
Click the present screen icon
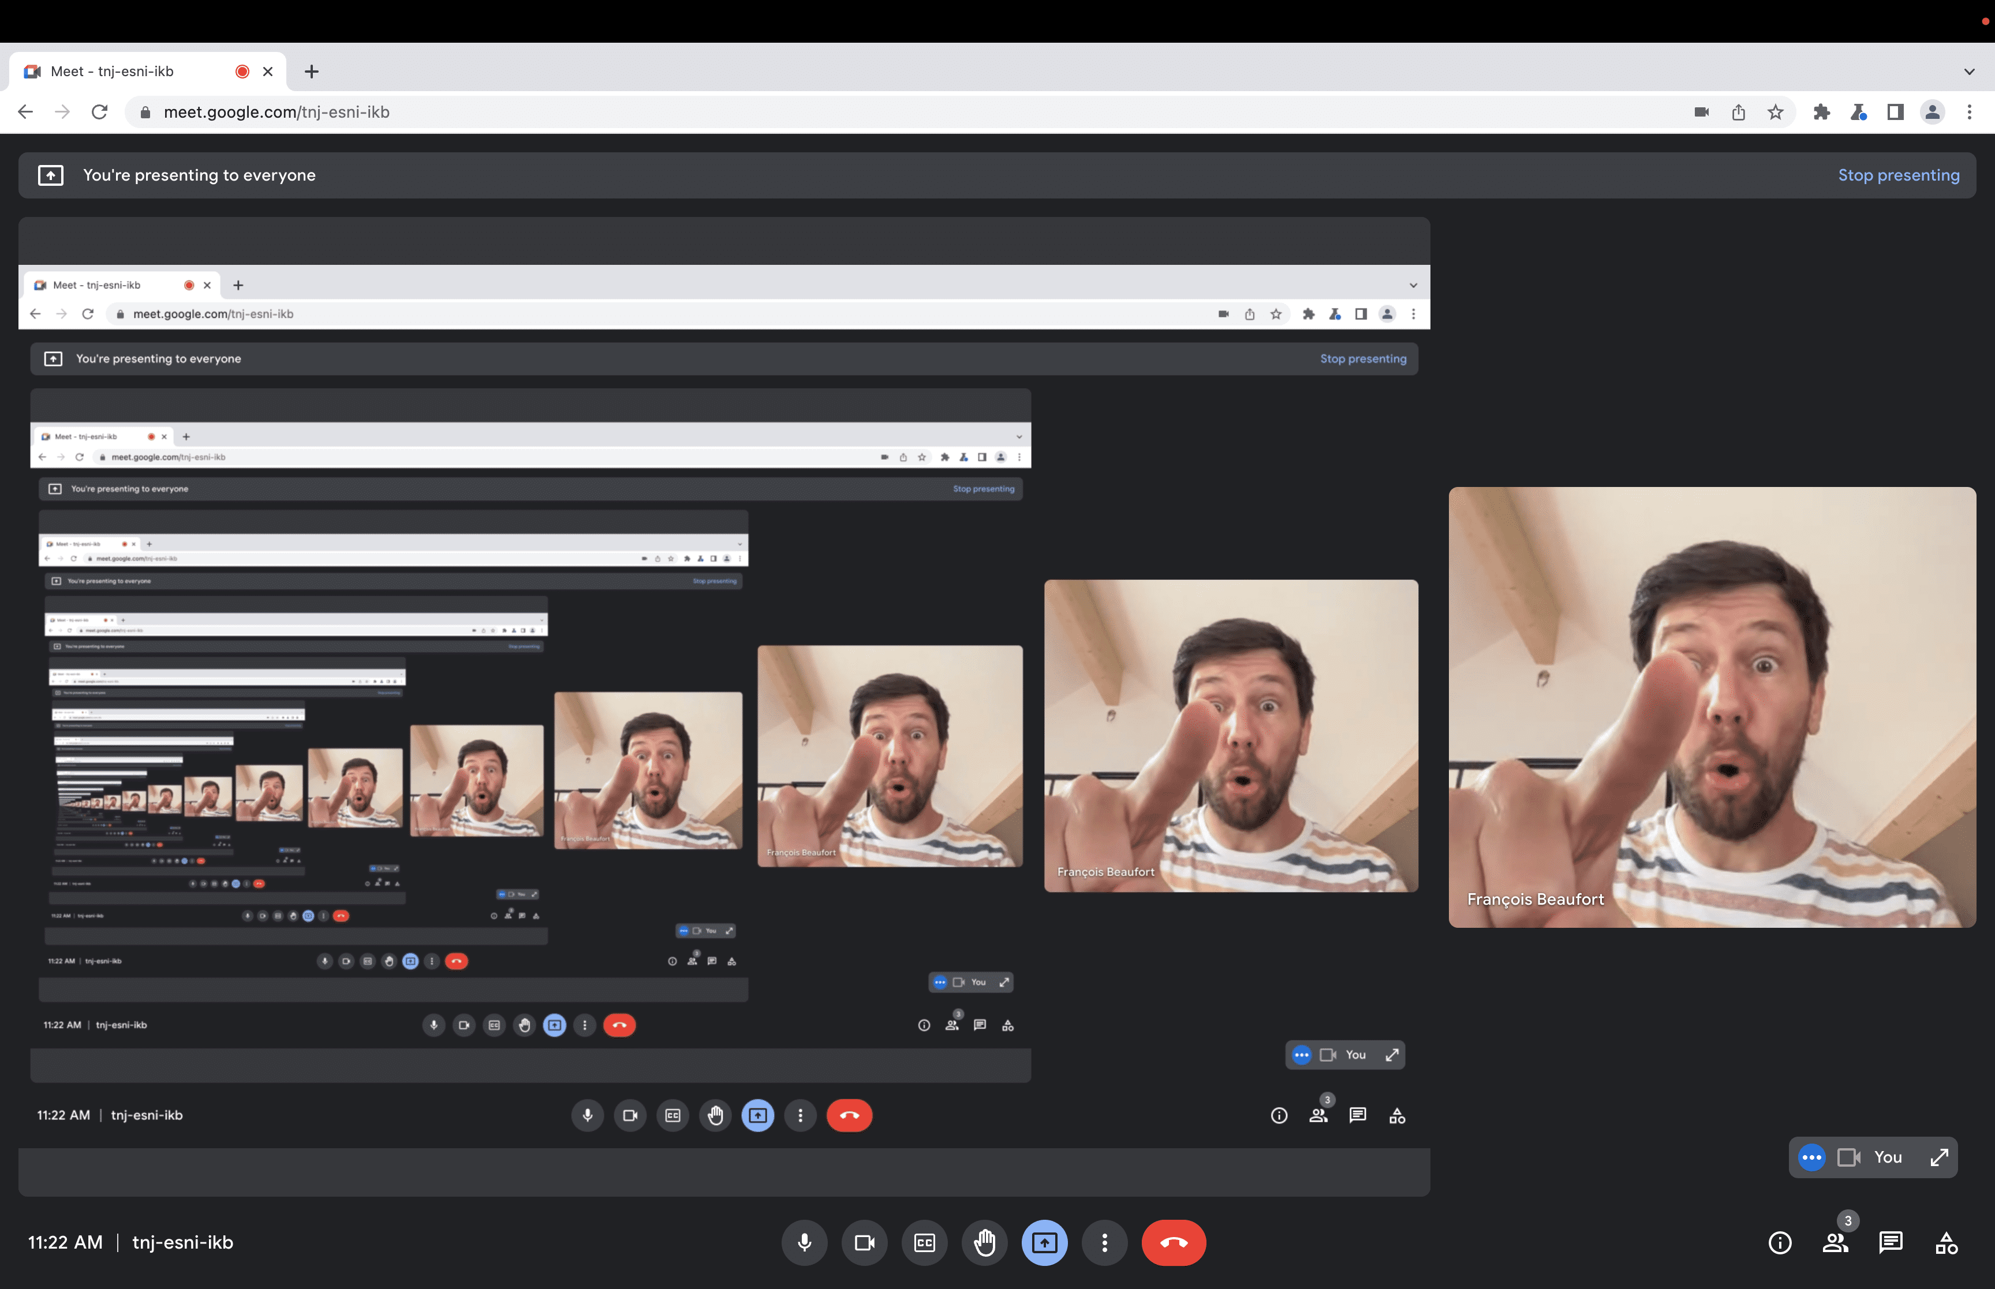coord(1044,1242)
